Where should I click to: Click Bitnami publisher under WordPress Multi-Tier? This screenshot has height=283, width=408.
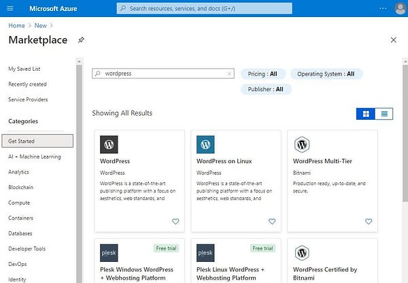tap(301, 173)
